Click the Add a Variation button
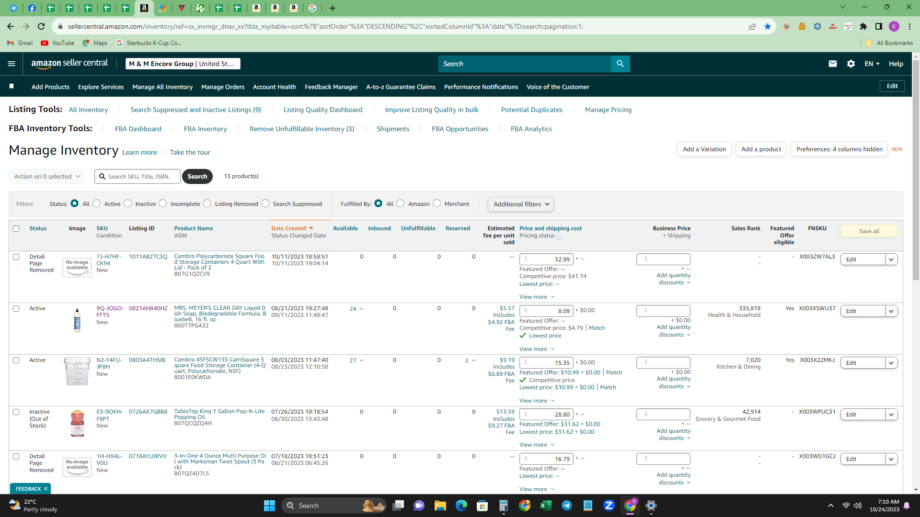The width and height of the screenshot is (920, 517). (704, 149)
